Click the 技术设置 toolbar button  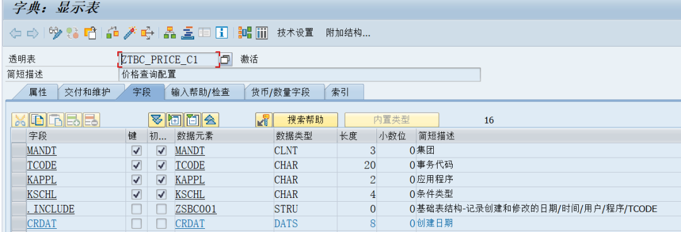pyautogui.click(x=295, y=33)
